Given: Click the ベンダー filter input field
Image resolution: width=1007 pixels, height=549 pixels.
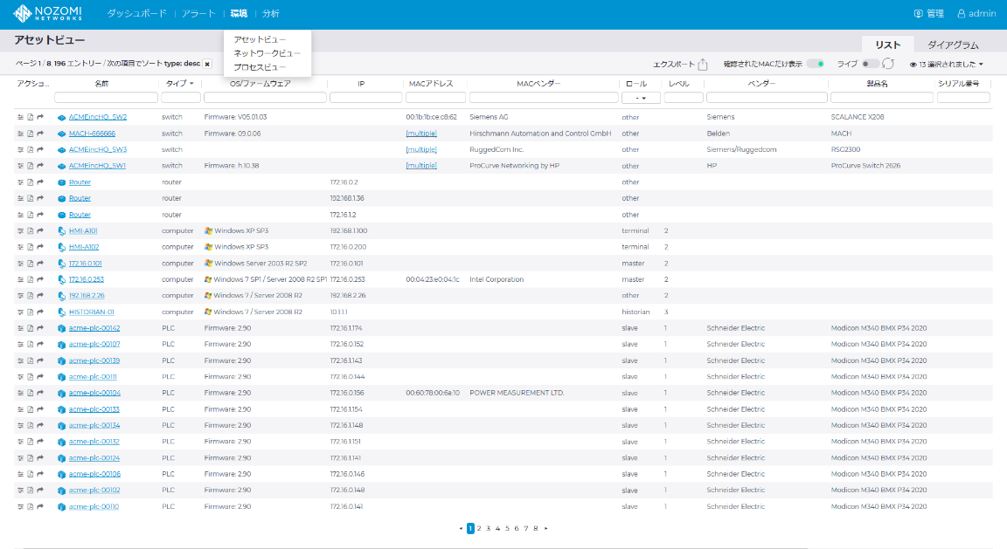Looking at the screenshot, I should [767, 98].
